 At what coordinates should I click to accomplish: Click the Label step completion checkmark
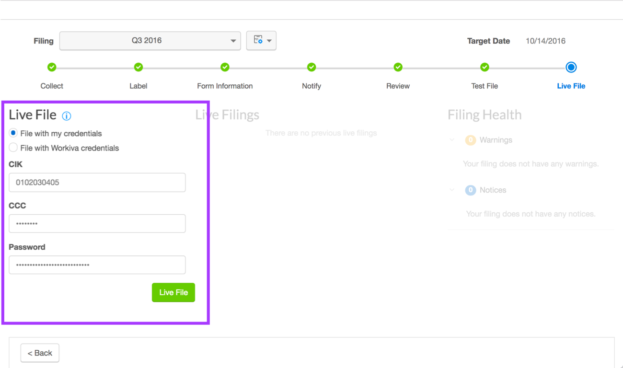coord(138,67)
